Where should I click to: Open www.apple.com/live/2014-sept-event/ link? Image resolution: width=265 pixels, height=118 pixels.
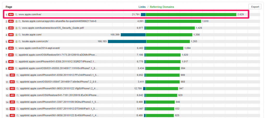(x=39, y=48)
